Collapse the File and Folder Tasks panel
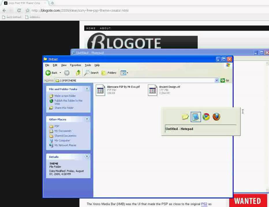This screenshot has width=269, height=207. click(x=87, y=89)
